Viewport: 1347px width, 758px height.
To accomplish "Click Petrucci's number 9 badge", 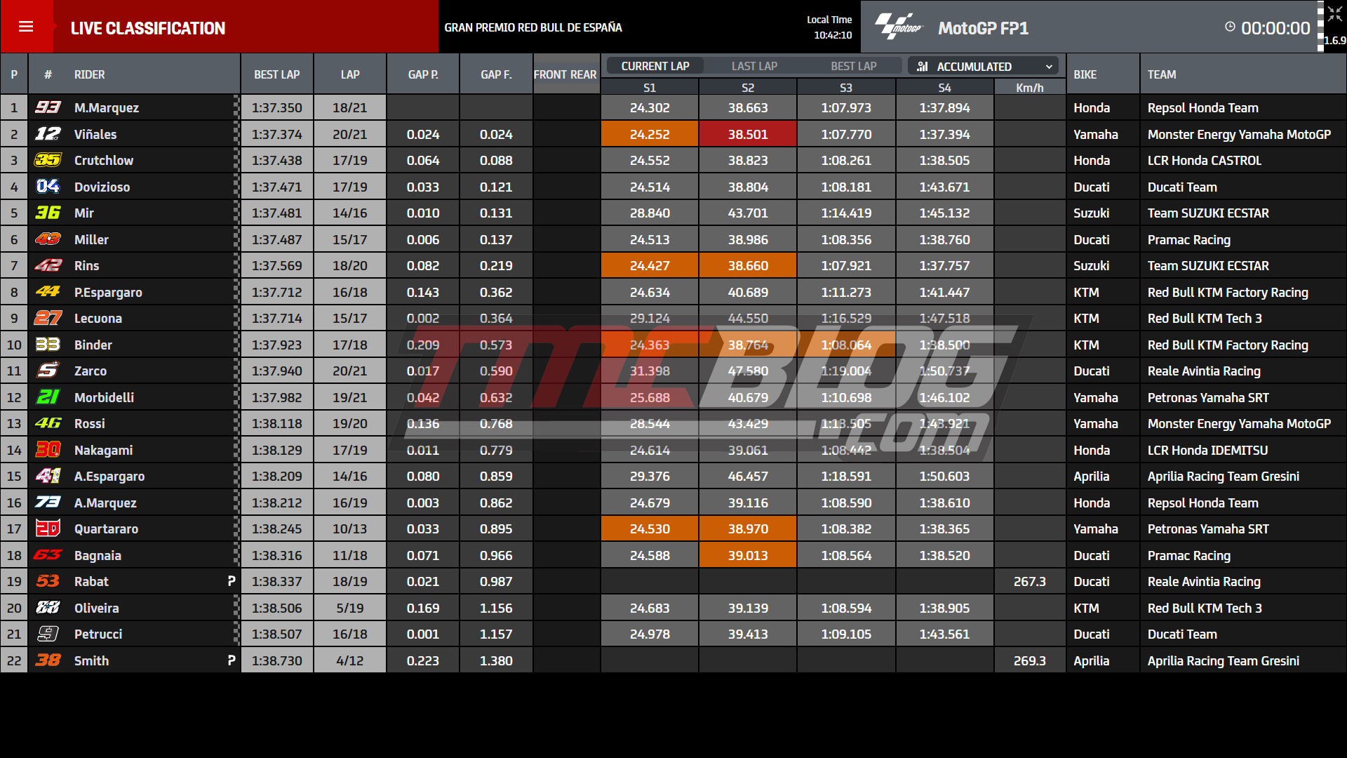I will pyautogui.click(x=48, y=634).
